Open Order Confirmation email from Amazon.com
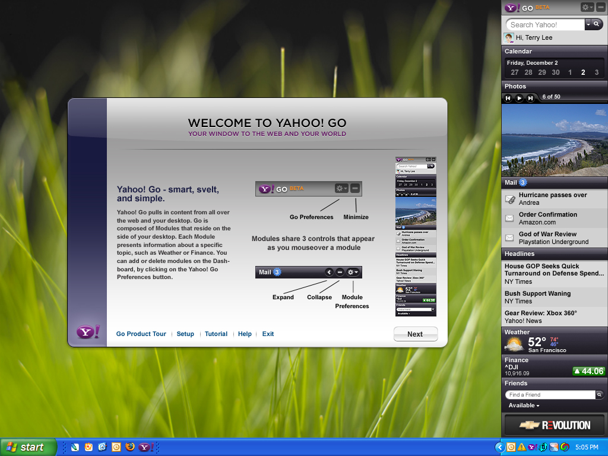This screenshot has width=608, height=456. point(555,218)
